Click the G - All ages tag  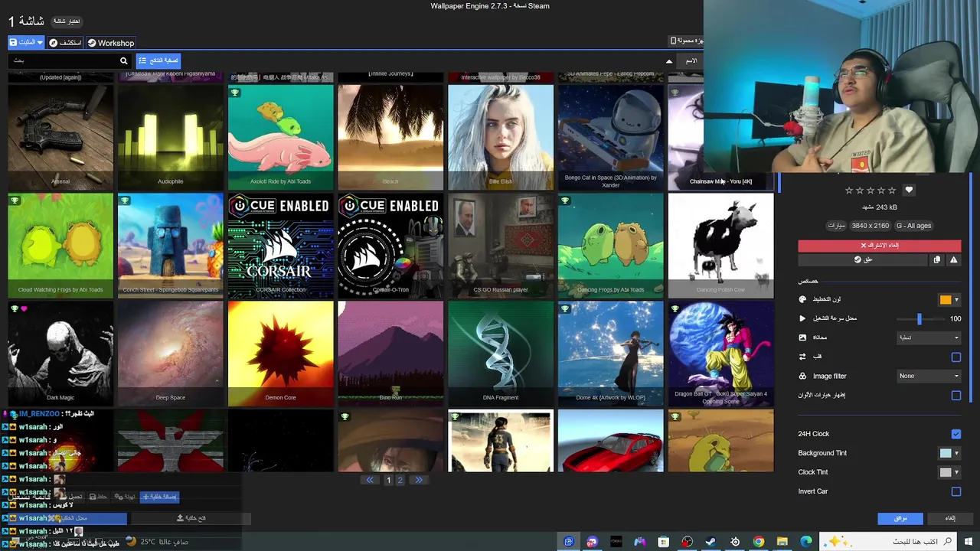913,226
